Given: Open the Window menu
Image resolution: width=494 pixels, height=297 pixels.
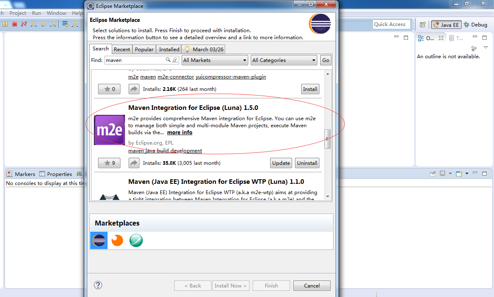Looking at the screenshot, I should (56, 13).
